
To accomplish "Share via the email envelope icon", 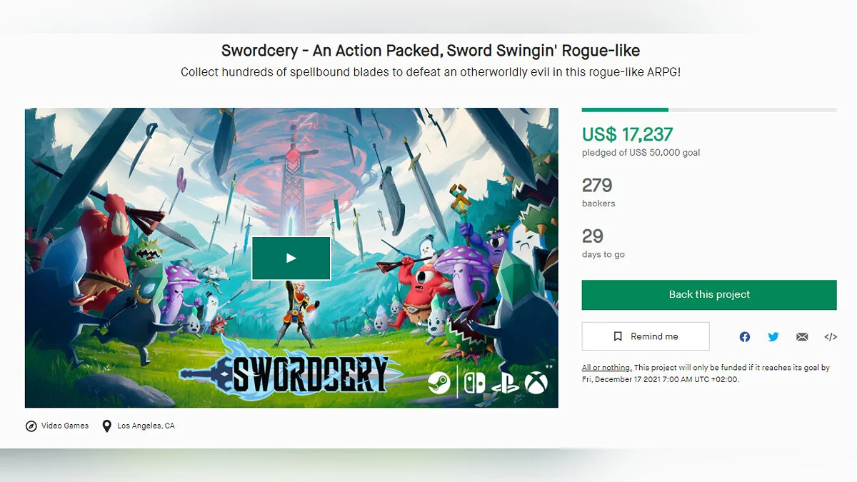I will (x=802, y=337).
